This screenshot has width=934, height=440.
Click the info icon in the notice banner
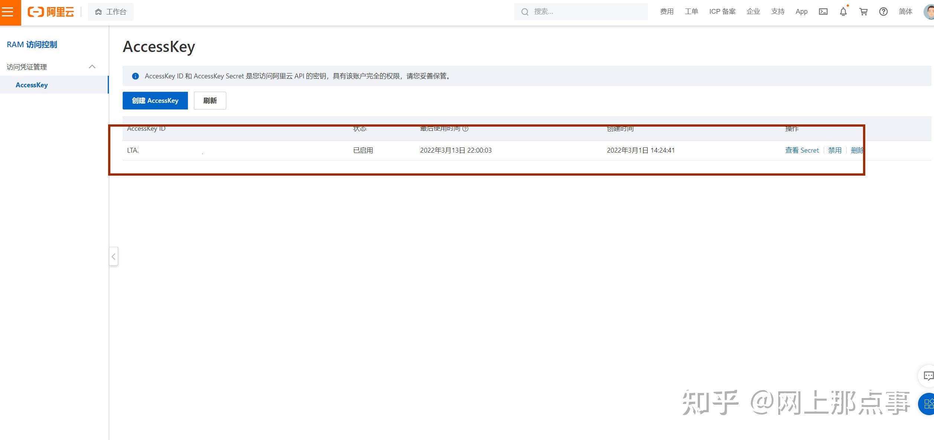pos(136,76)
